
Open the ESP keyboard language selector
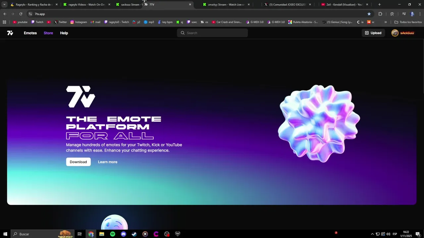(395, 234)
